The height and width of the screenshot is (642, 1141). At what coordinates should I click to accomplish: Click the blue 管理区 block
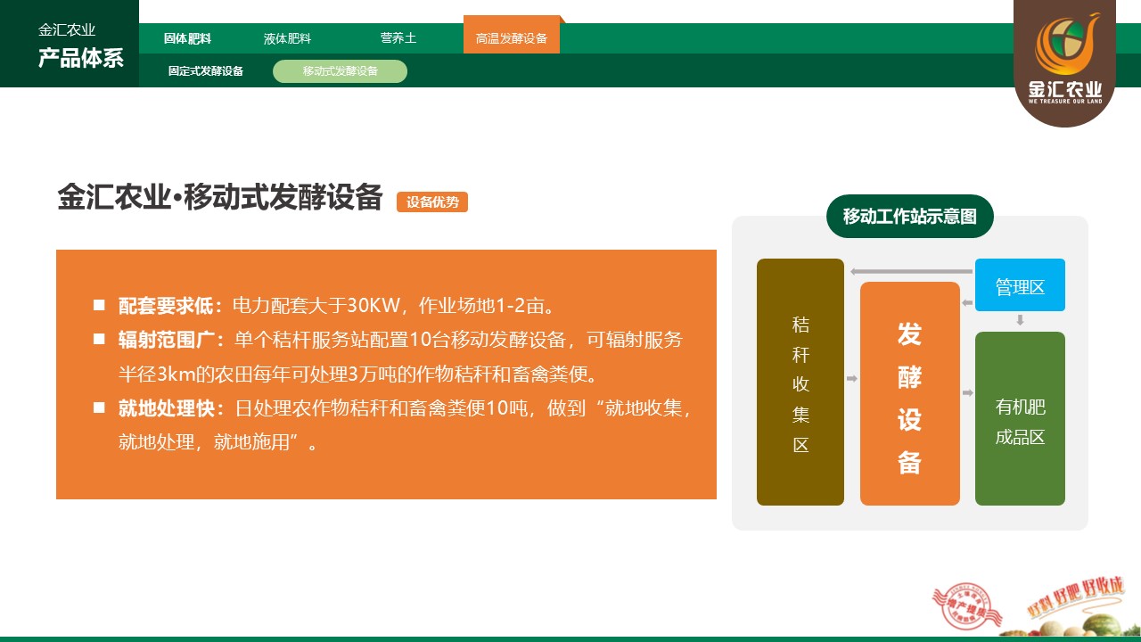coord(1020,285)
